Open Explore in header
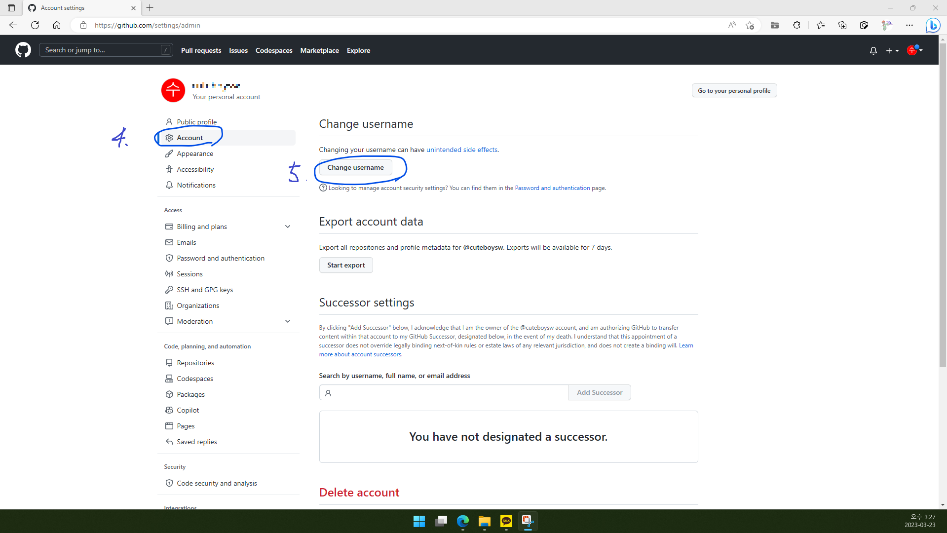 click(358, 50)
